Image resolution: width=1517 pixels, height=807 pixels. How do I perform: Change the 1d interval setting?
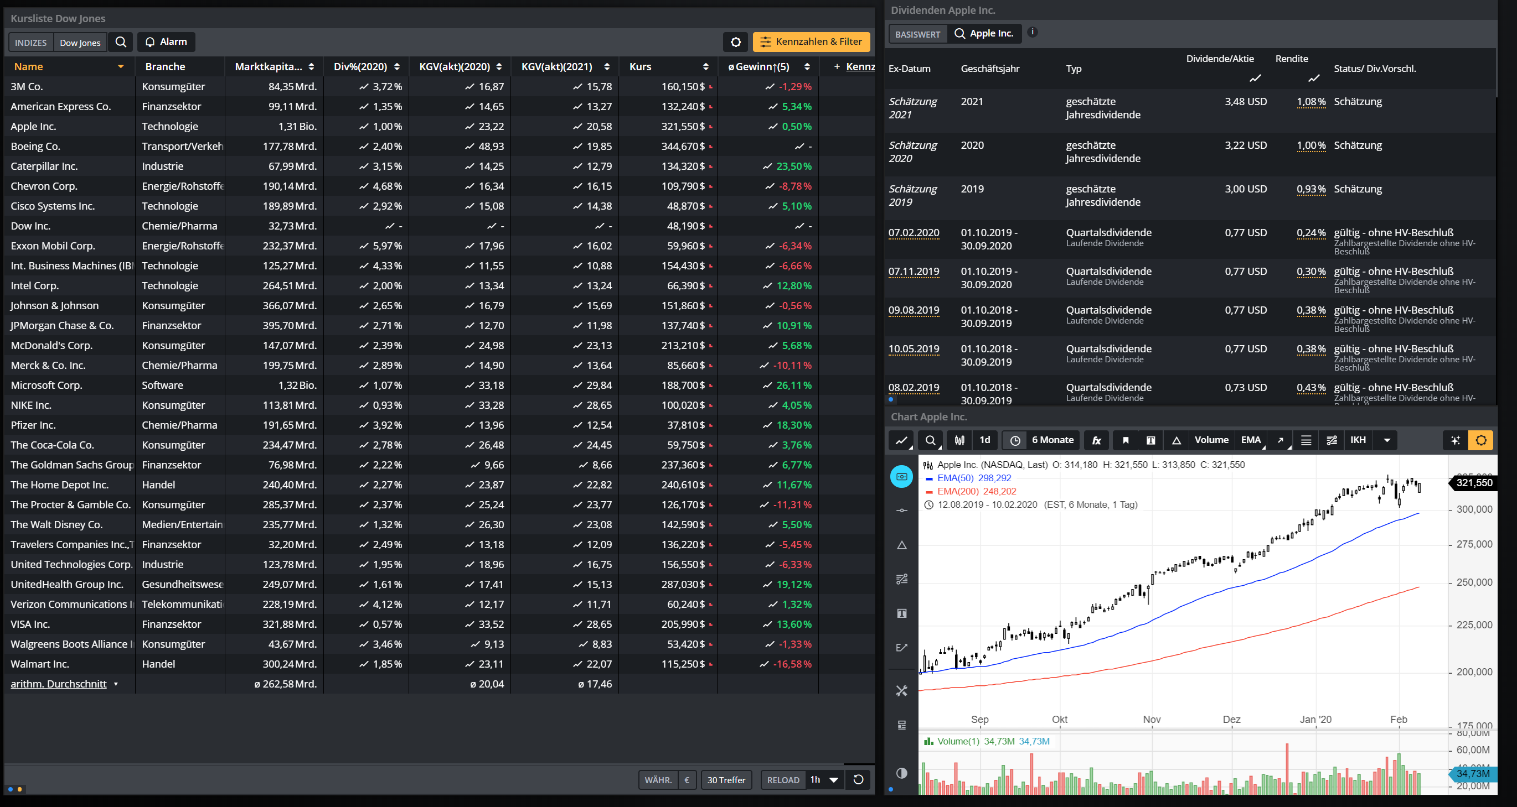coord(984,440)
